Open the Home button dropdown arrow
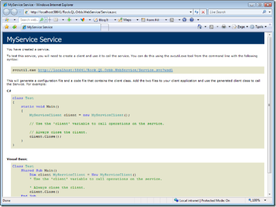This screenshot has width=276, height=207. pos(205,27)
